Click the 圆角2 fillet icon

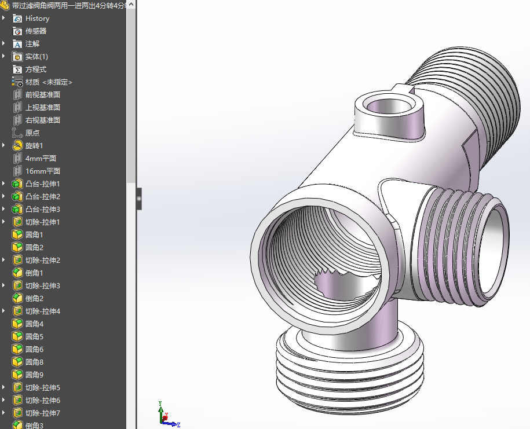tap(17, 248)
